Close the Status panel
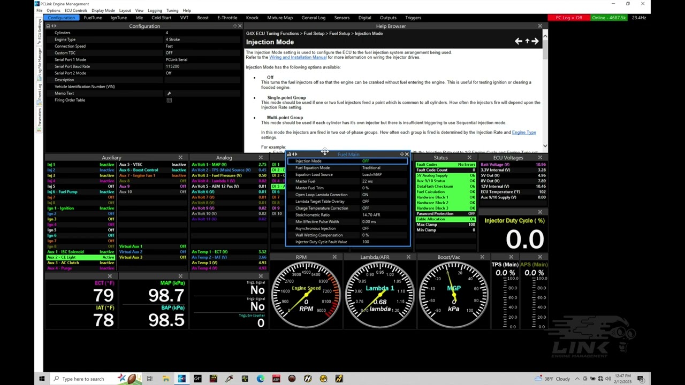The width and height of the screenshot is (685, 385). [x=469, y=158]
